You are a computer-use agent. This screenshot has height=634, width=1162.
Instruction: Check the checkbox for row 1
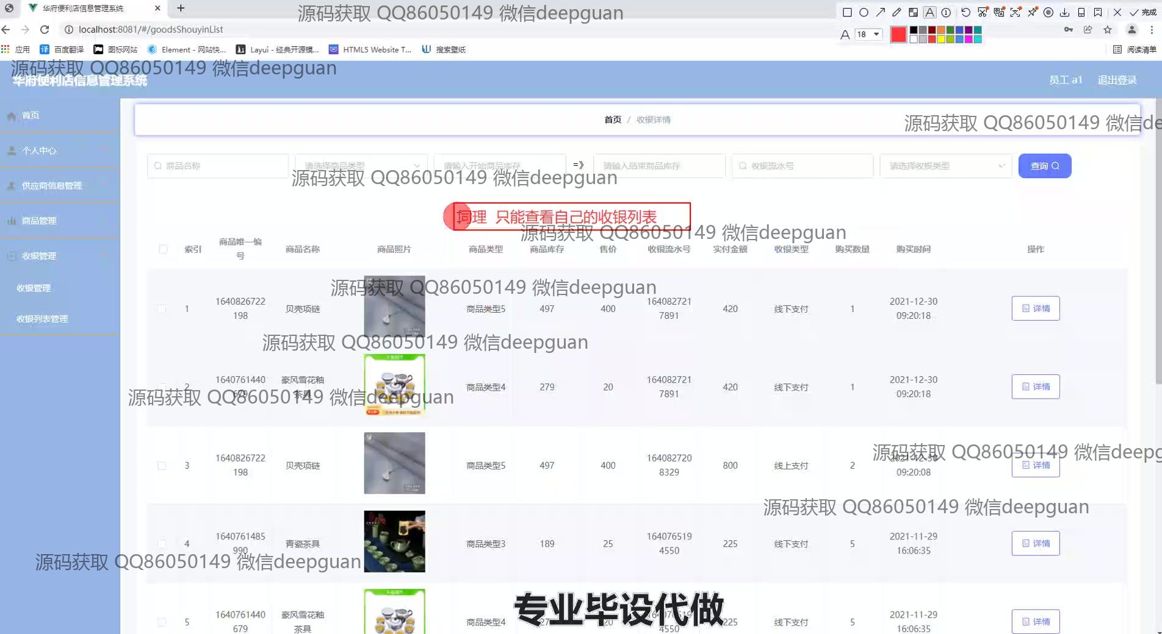tap(162, 309)
